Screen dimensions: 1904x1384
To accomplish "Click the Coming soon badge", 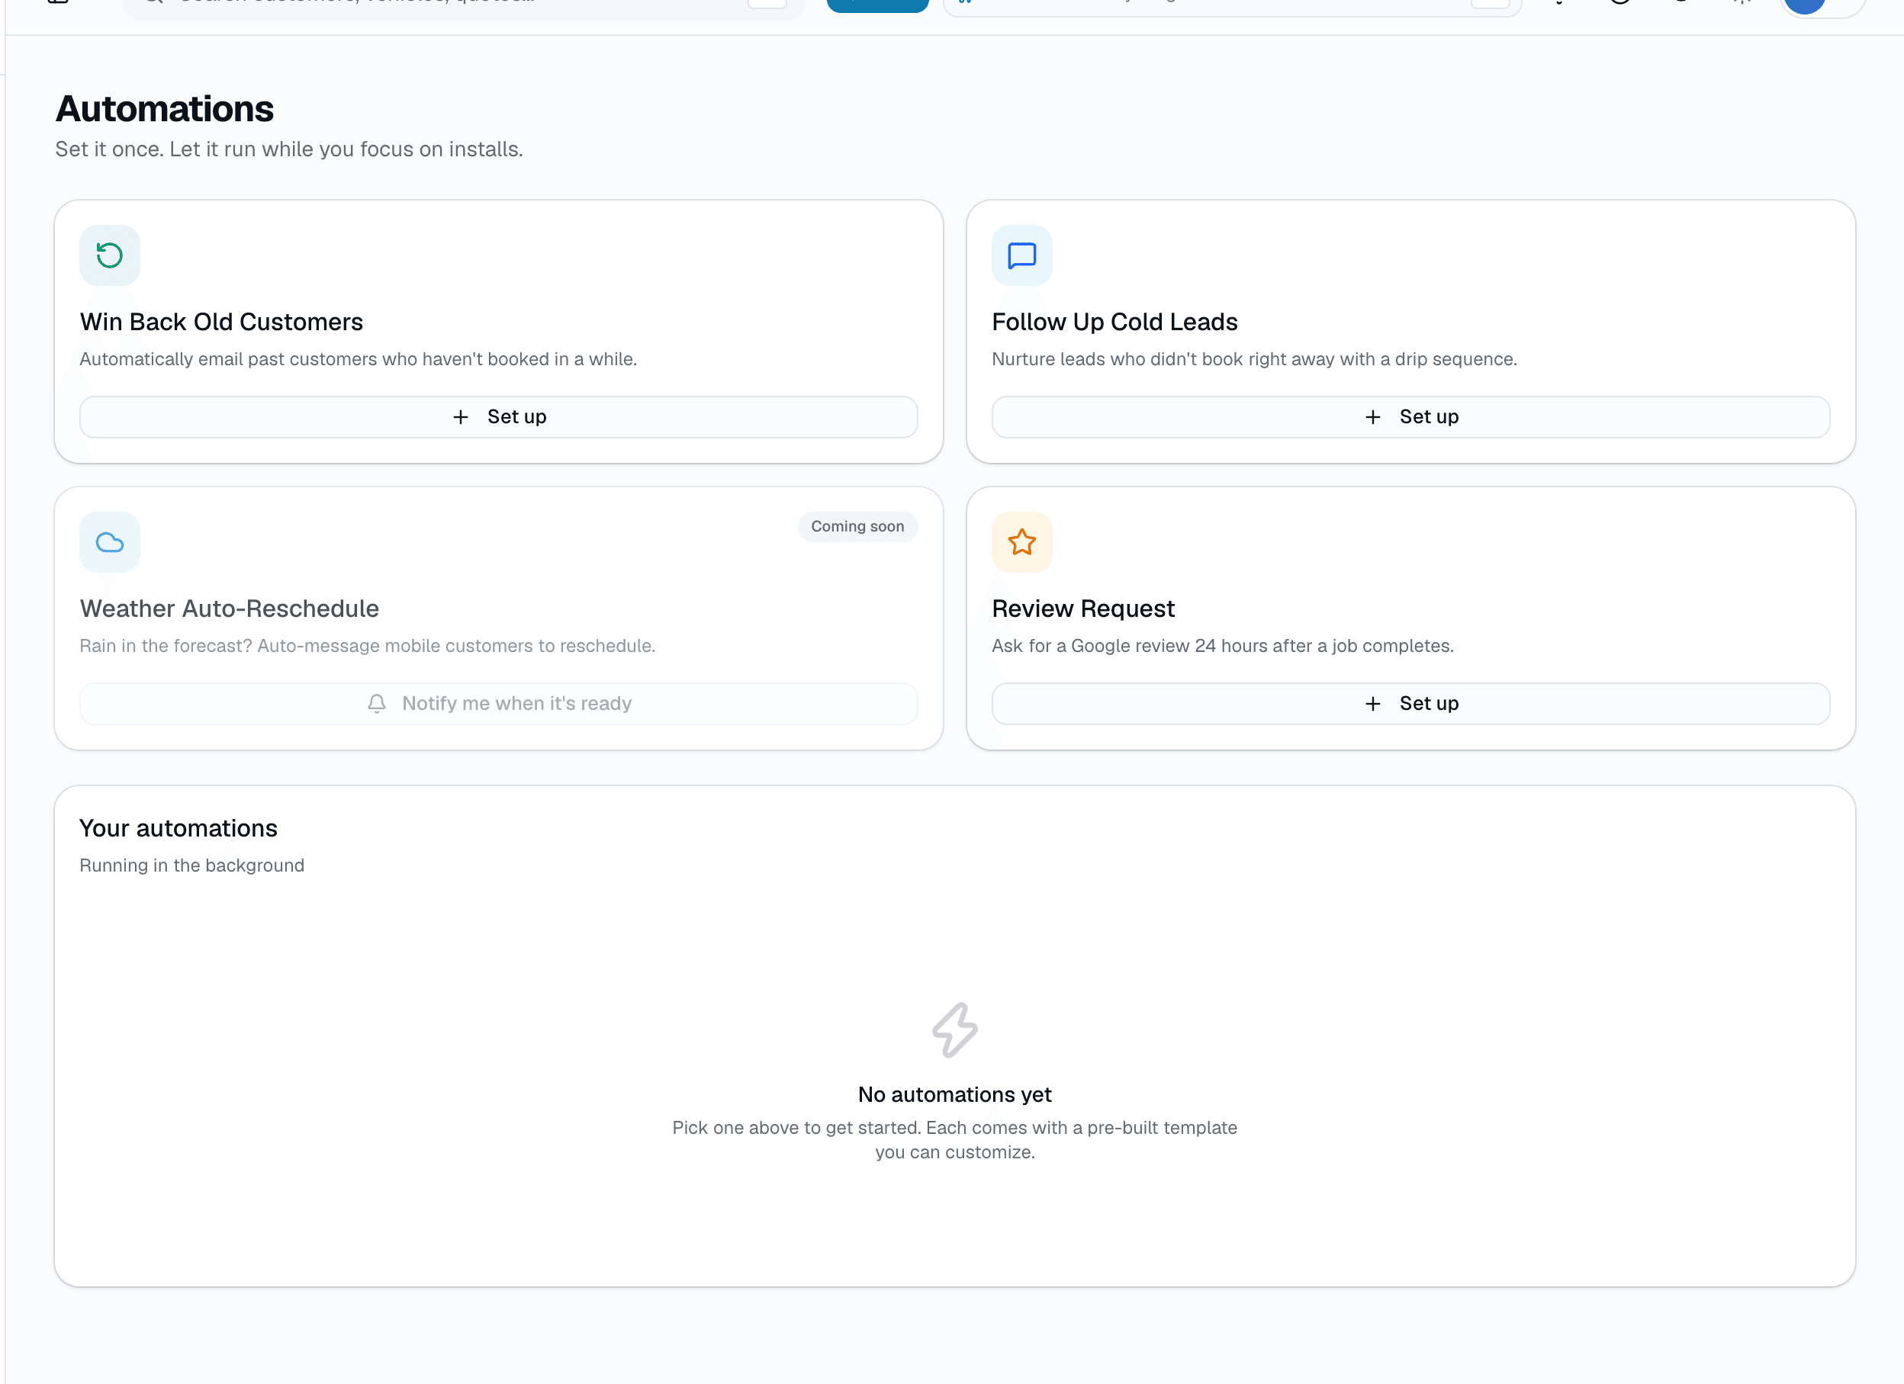I will [x=857, y=526].
